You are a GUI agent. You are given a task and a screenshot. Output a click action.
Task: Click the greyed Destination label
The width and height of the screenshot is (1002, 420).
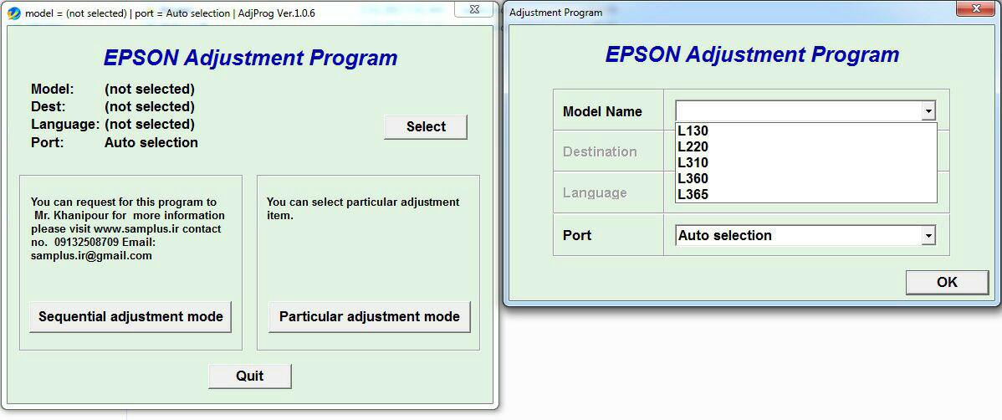600,152
